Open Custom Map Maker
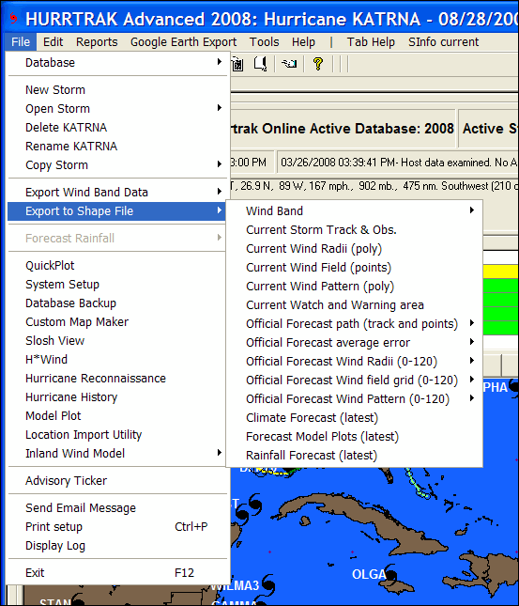The height and width of the screenshot is (606, 519). coord(116,322)
